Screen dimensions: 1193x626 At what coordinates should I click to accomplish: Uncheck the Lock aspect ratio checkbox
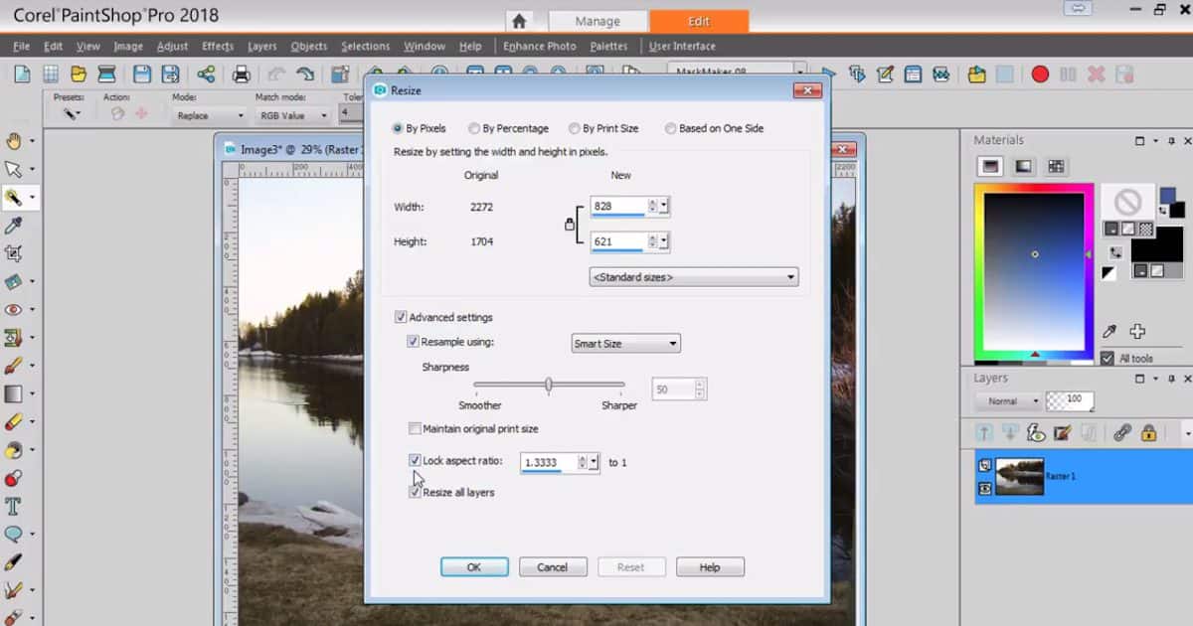coord(416,460)
